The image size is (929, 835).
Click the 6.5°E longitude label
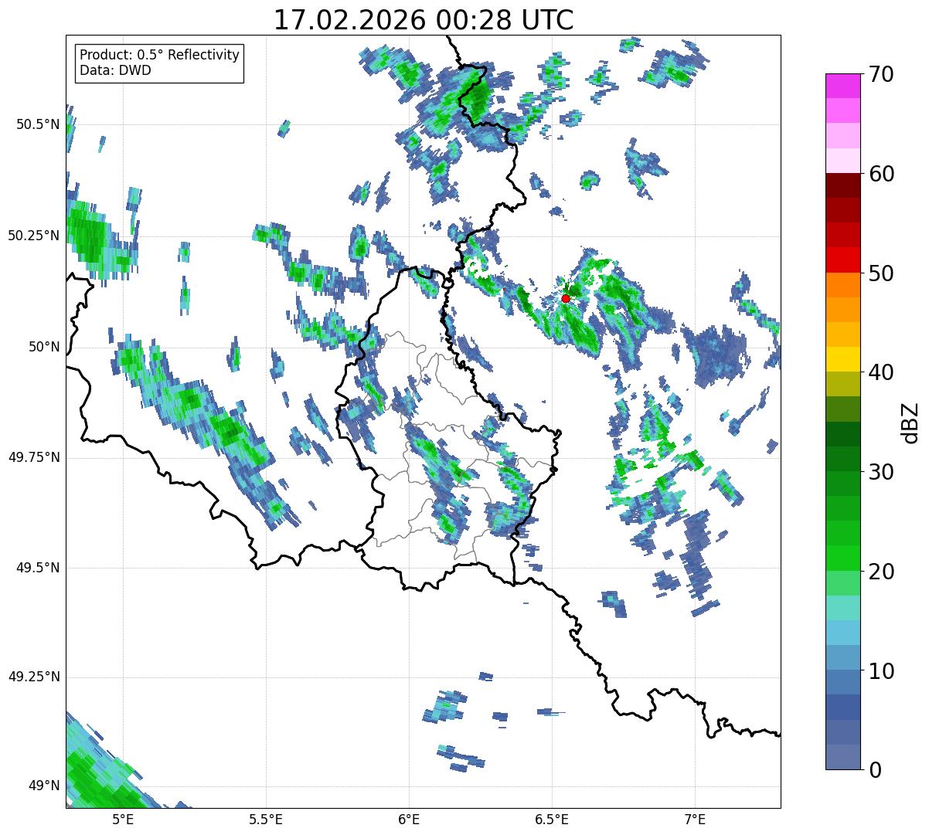pyautogui.click(x=552, y=820)
